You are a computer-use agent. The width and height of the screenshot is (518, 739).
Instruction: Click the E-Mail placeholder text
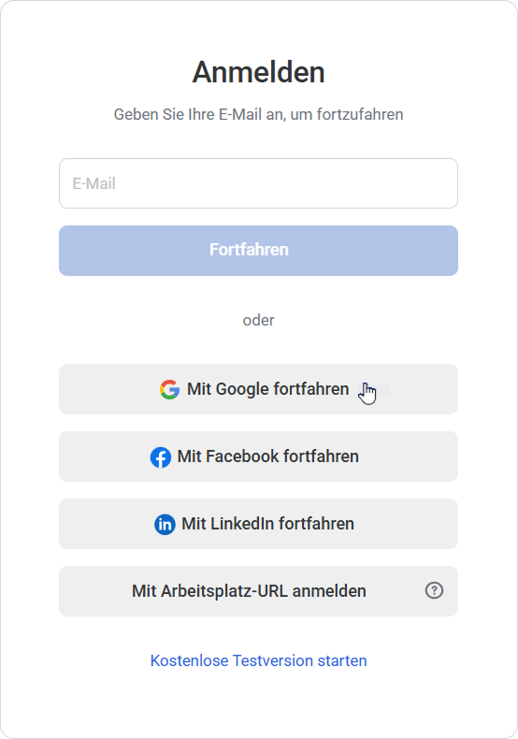[94, 183]
